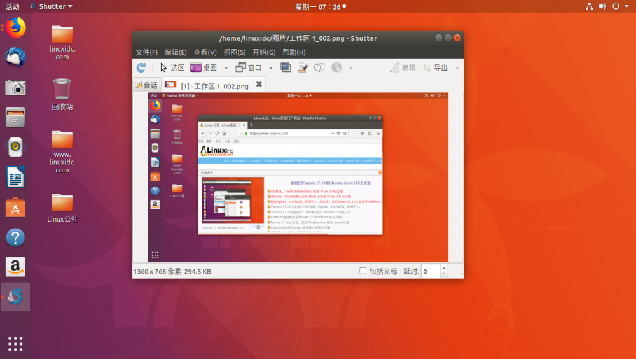Open the 查看(V) menu
The image size is (636, 359).
[205, 52]
